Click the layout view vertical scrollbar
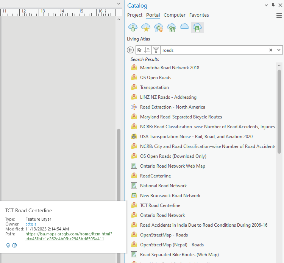Viewport: 284px width, 263px height. point(119,165)
